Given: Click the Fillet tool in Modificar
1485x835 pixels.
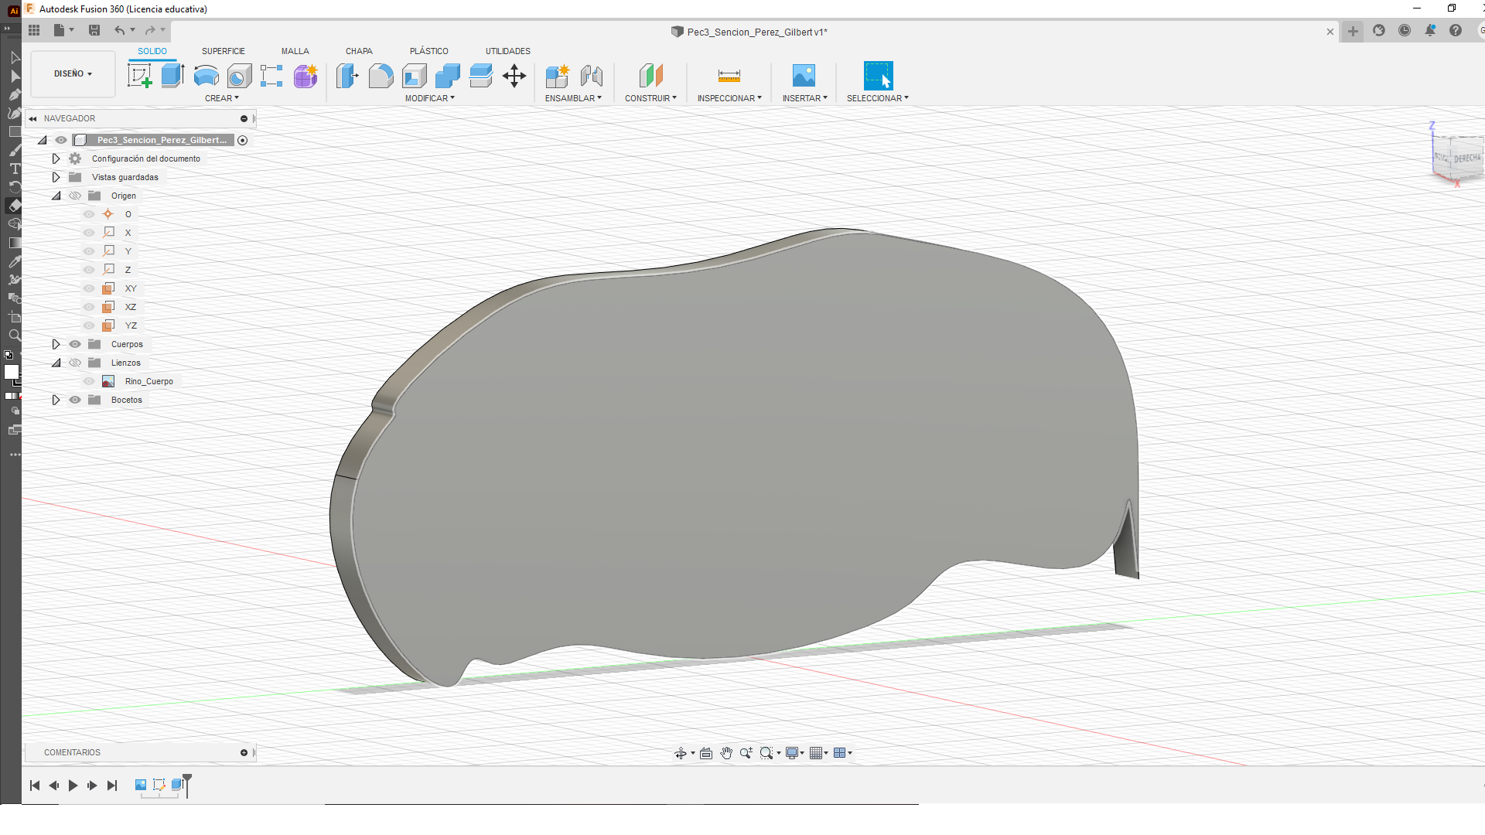Looking at the screenshot, I should (381, 76).
